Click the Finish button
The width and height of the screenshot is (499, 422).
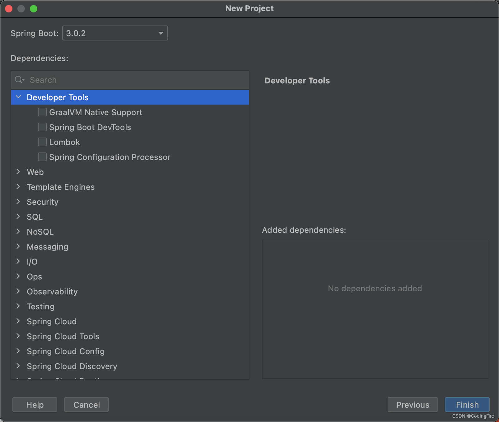pos(467,405)
